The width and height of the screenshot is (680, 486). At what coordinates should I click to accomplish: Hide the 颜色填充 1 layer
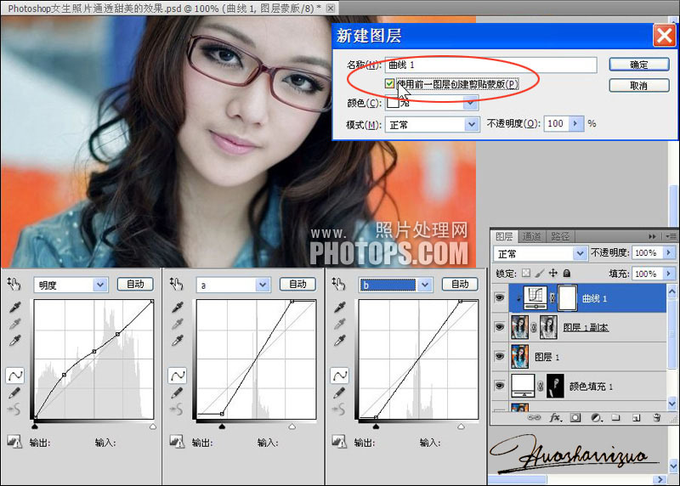point(500,386)
